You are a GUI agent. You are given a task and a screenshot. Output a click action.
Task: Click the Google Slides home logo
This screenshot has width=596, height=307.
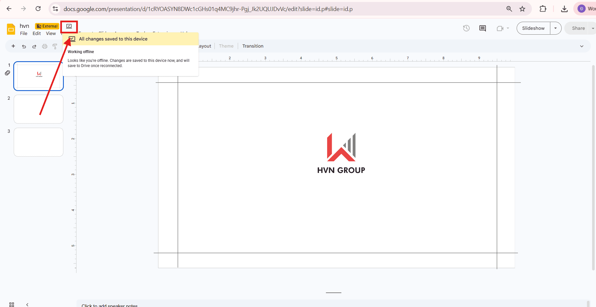pyautogui.click(x=11, y=29)
